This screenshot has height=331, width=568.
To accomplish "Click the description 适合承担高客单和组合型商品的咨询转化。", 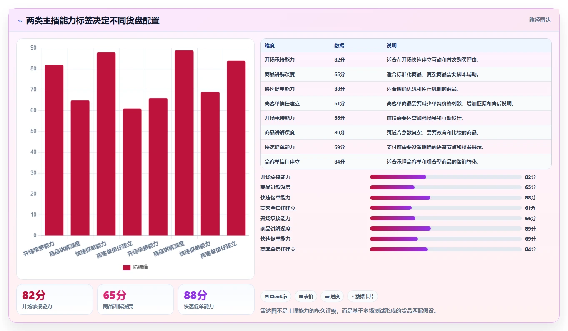I will pos(433,162).
